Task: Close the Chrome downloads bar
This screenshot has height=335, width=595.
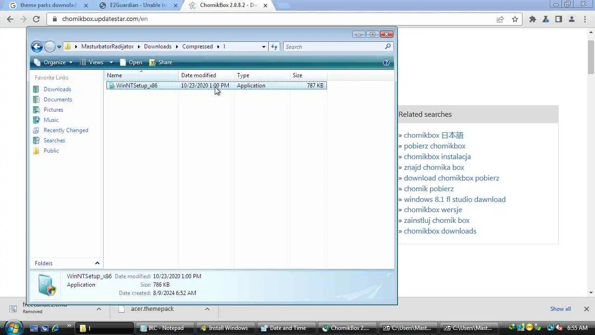Action: point(586,309)
